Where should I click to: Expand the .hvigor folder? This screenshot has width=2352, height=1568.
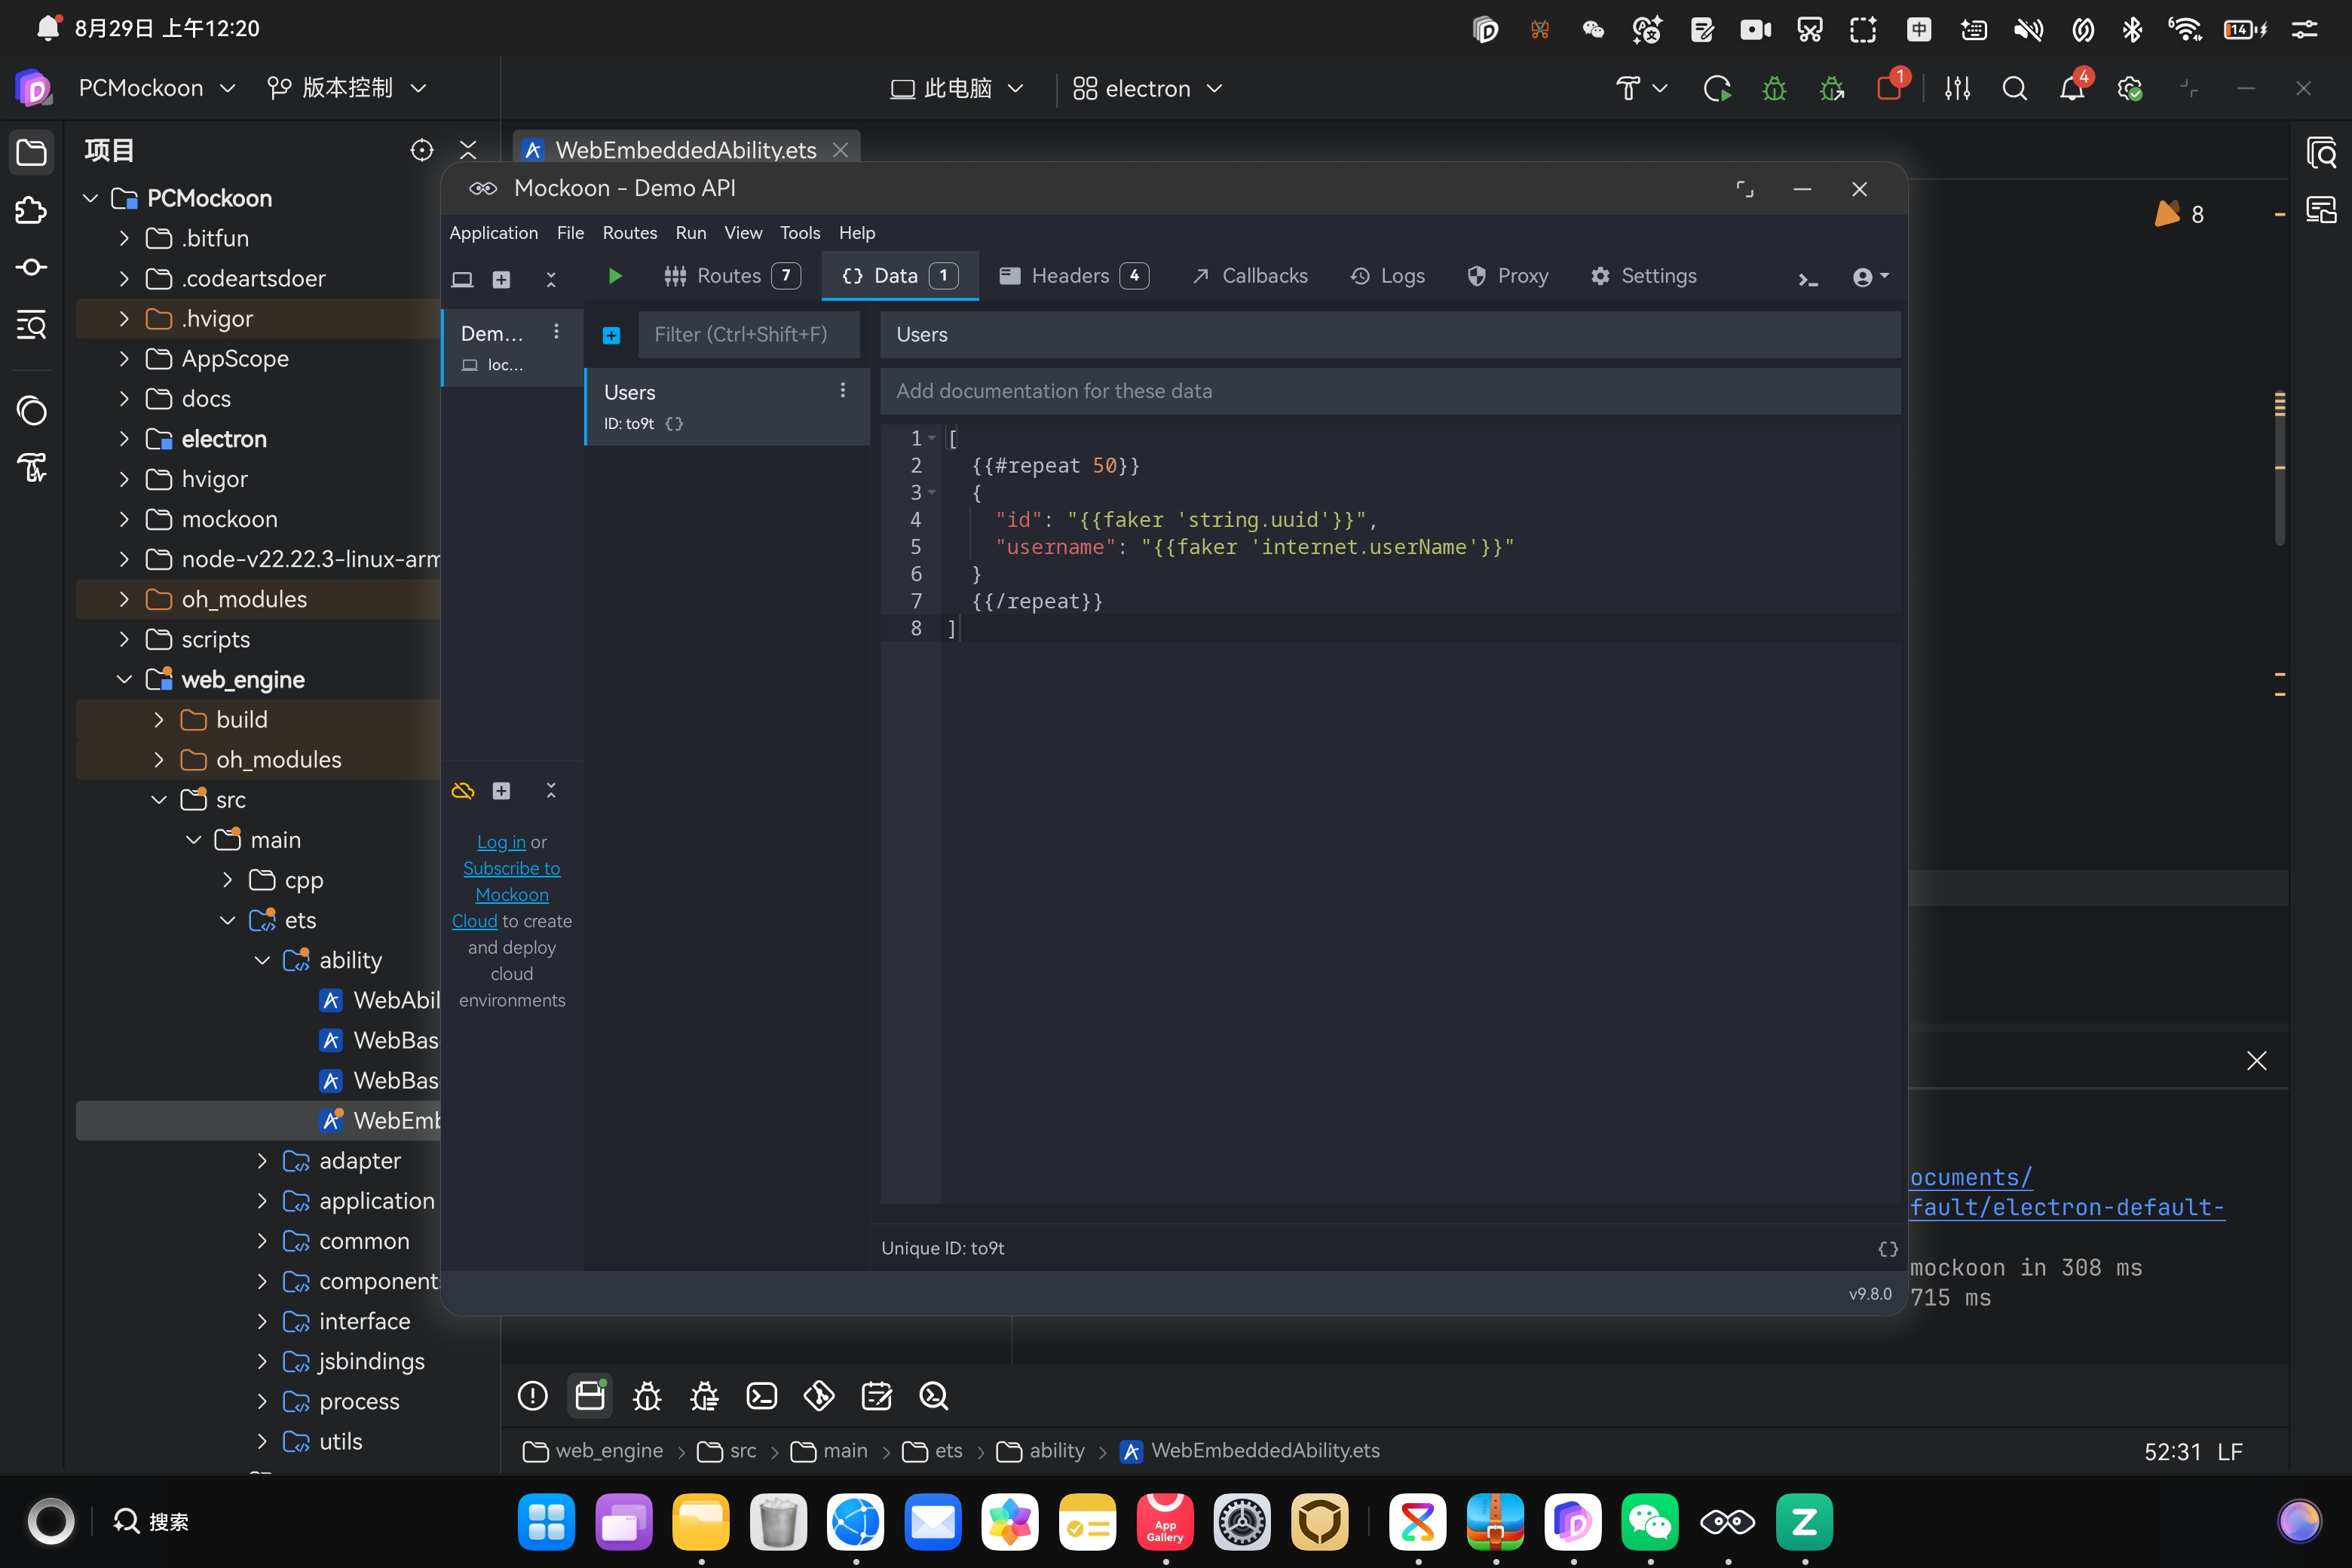(x=124, y=319)
